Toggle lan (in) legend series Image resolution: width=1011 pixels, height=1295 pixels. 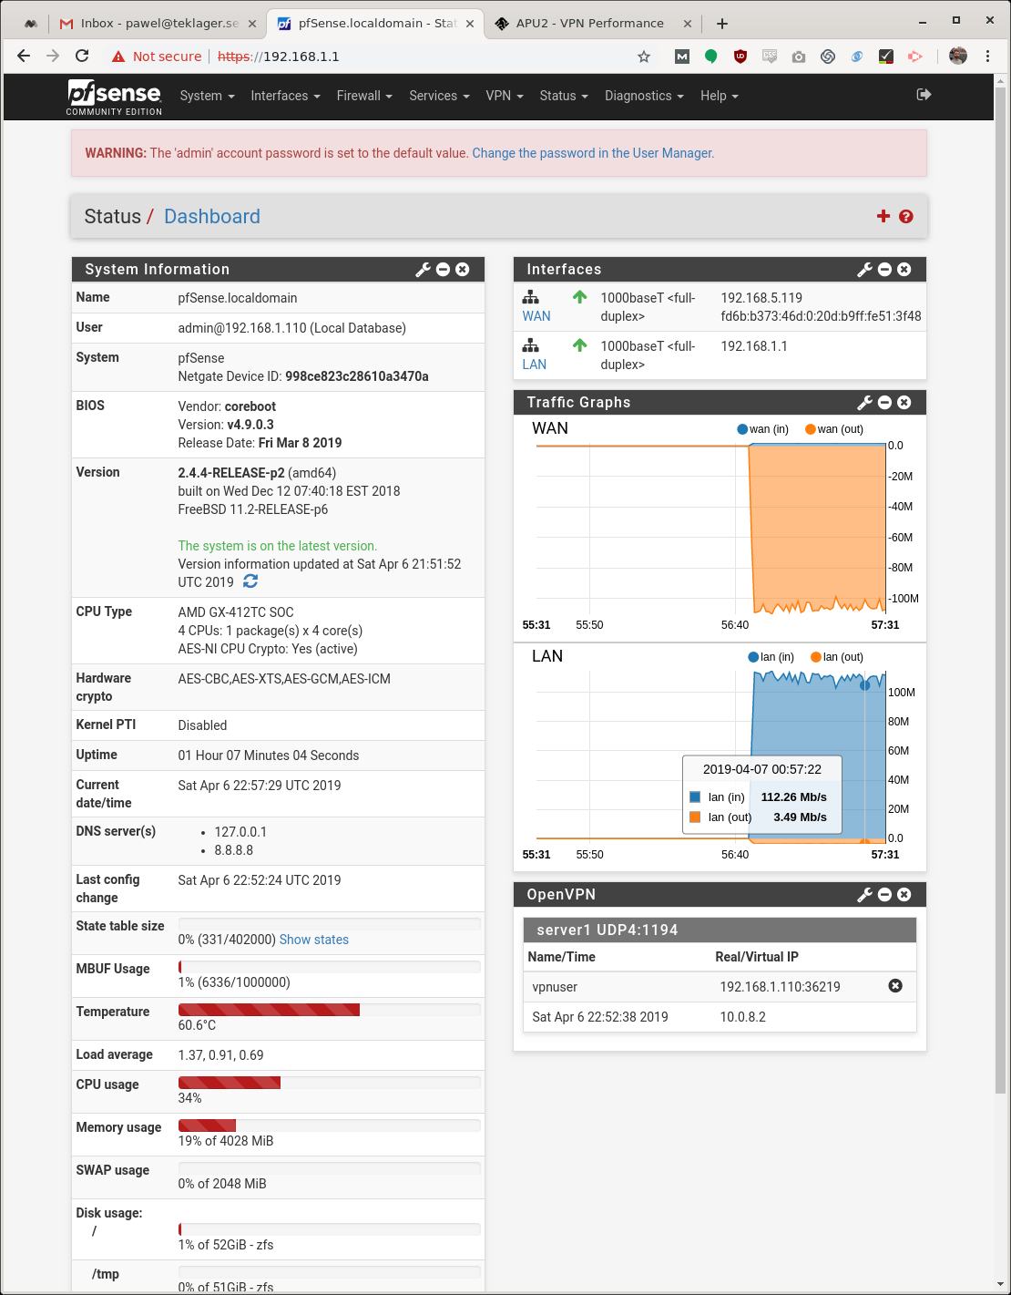(x=771, y=657)
